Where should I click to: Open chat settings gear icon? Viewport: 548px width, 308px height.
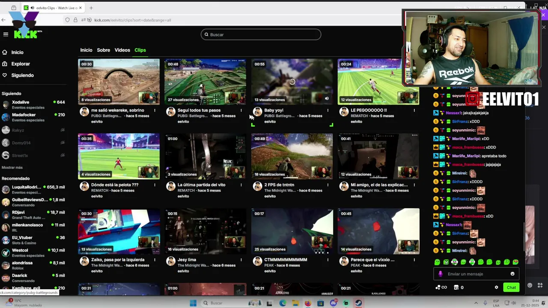point(497,287)
